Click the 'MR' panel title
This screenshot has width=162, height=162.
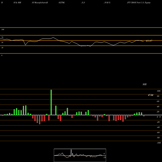tap(145, 84)
